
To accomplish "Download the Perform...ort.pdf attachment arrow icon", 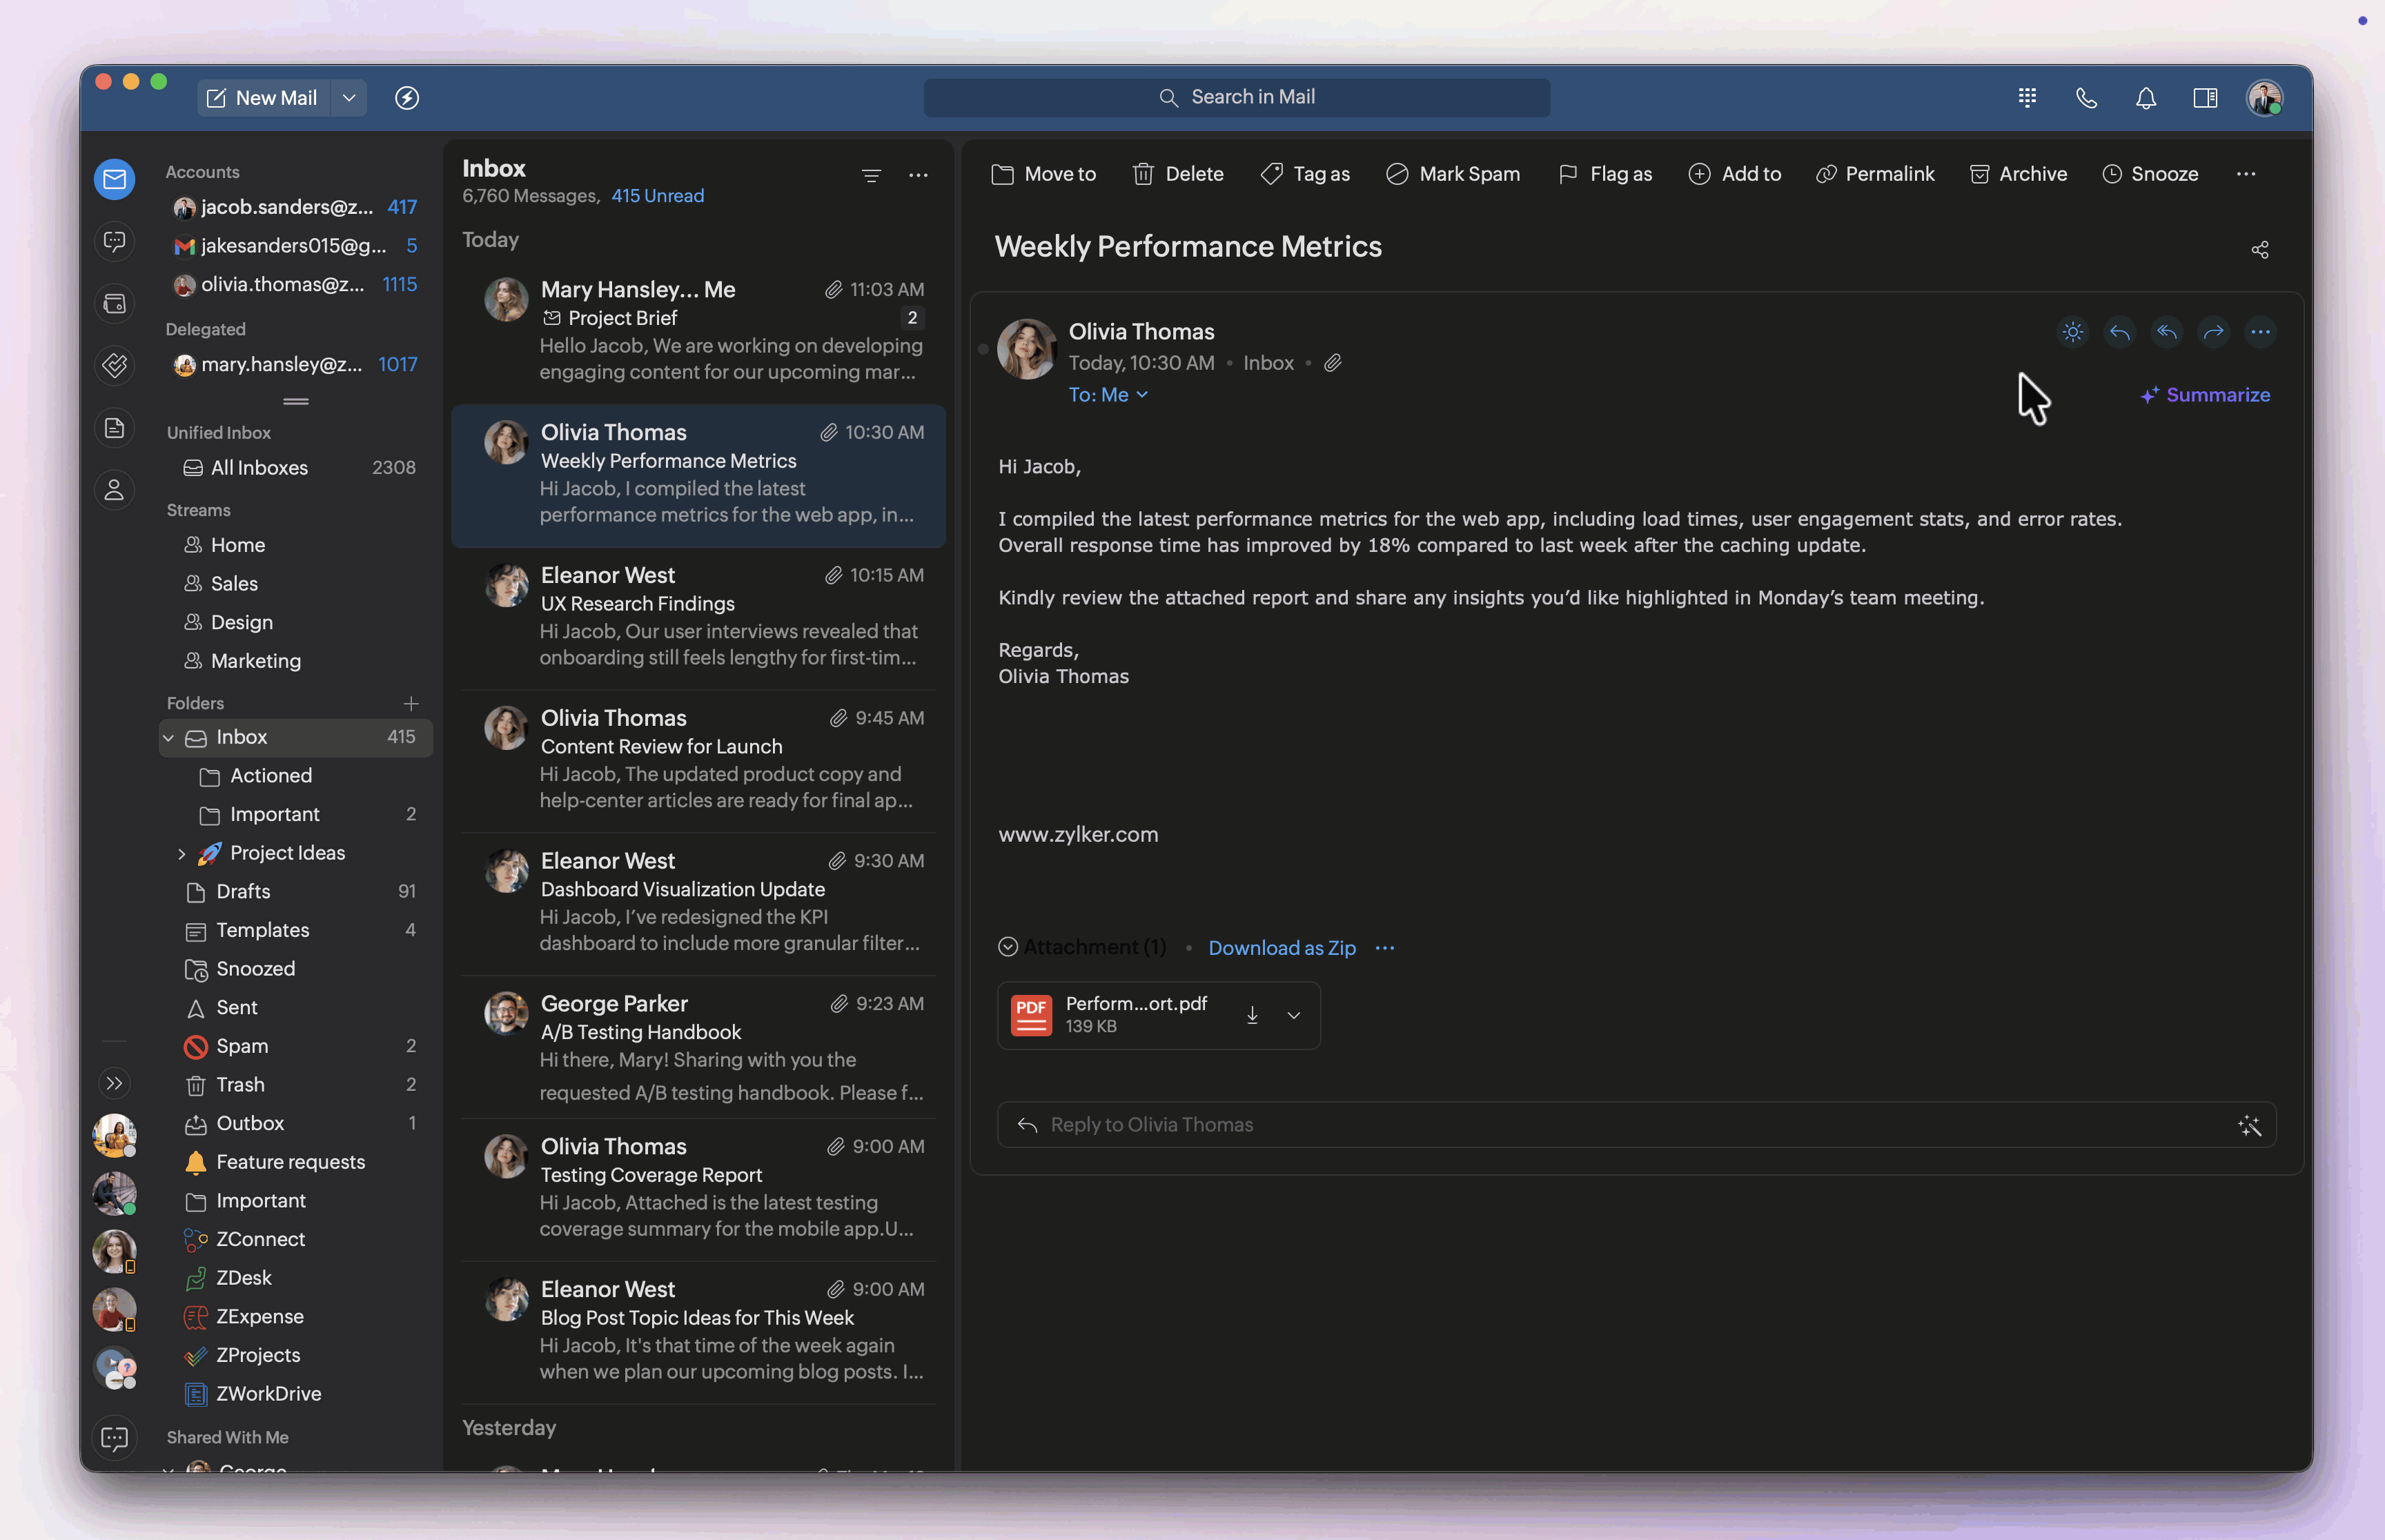I will point(1251,1016).
